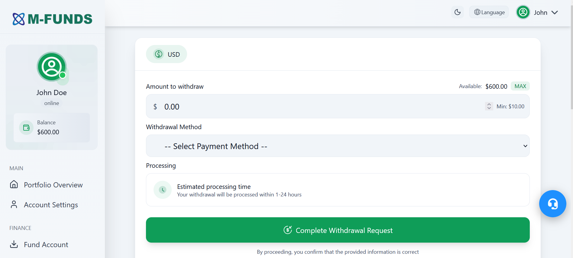573x258 pixels.
Task: Click the page vertical scrollbar
Action: point(571,57)
